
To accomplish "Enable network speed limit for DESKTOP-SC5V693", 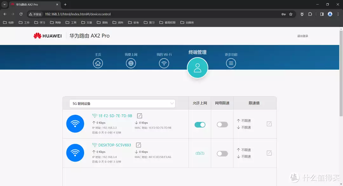I will (222, 154).
